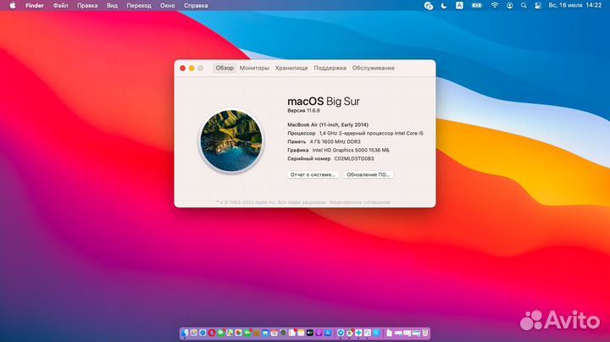
Task: Open the Trash in the dock
Action: (425, 333)
